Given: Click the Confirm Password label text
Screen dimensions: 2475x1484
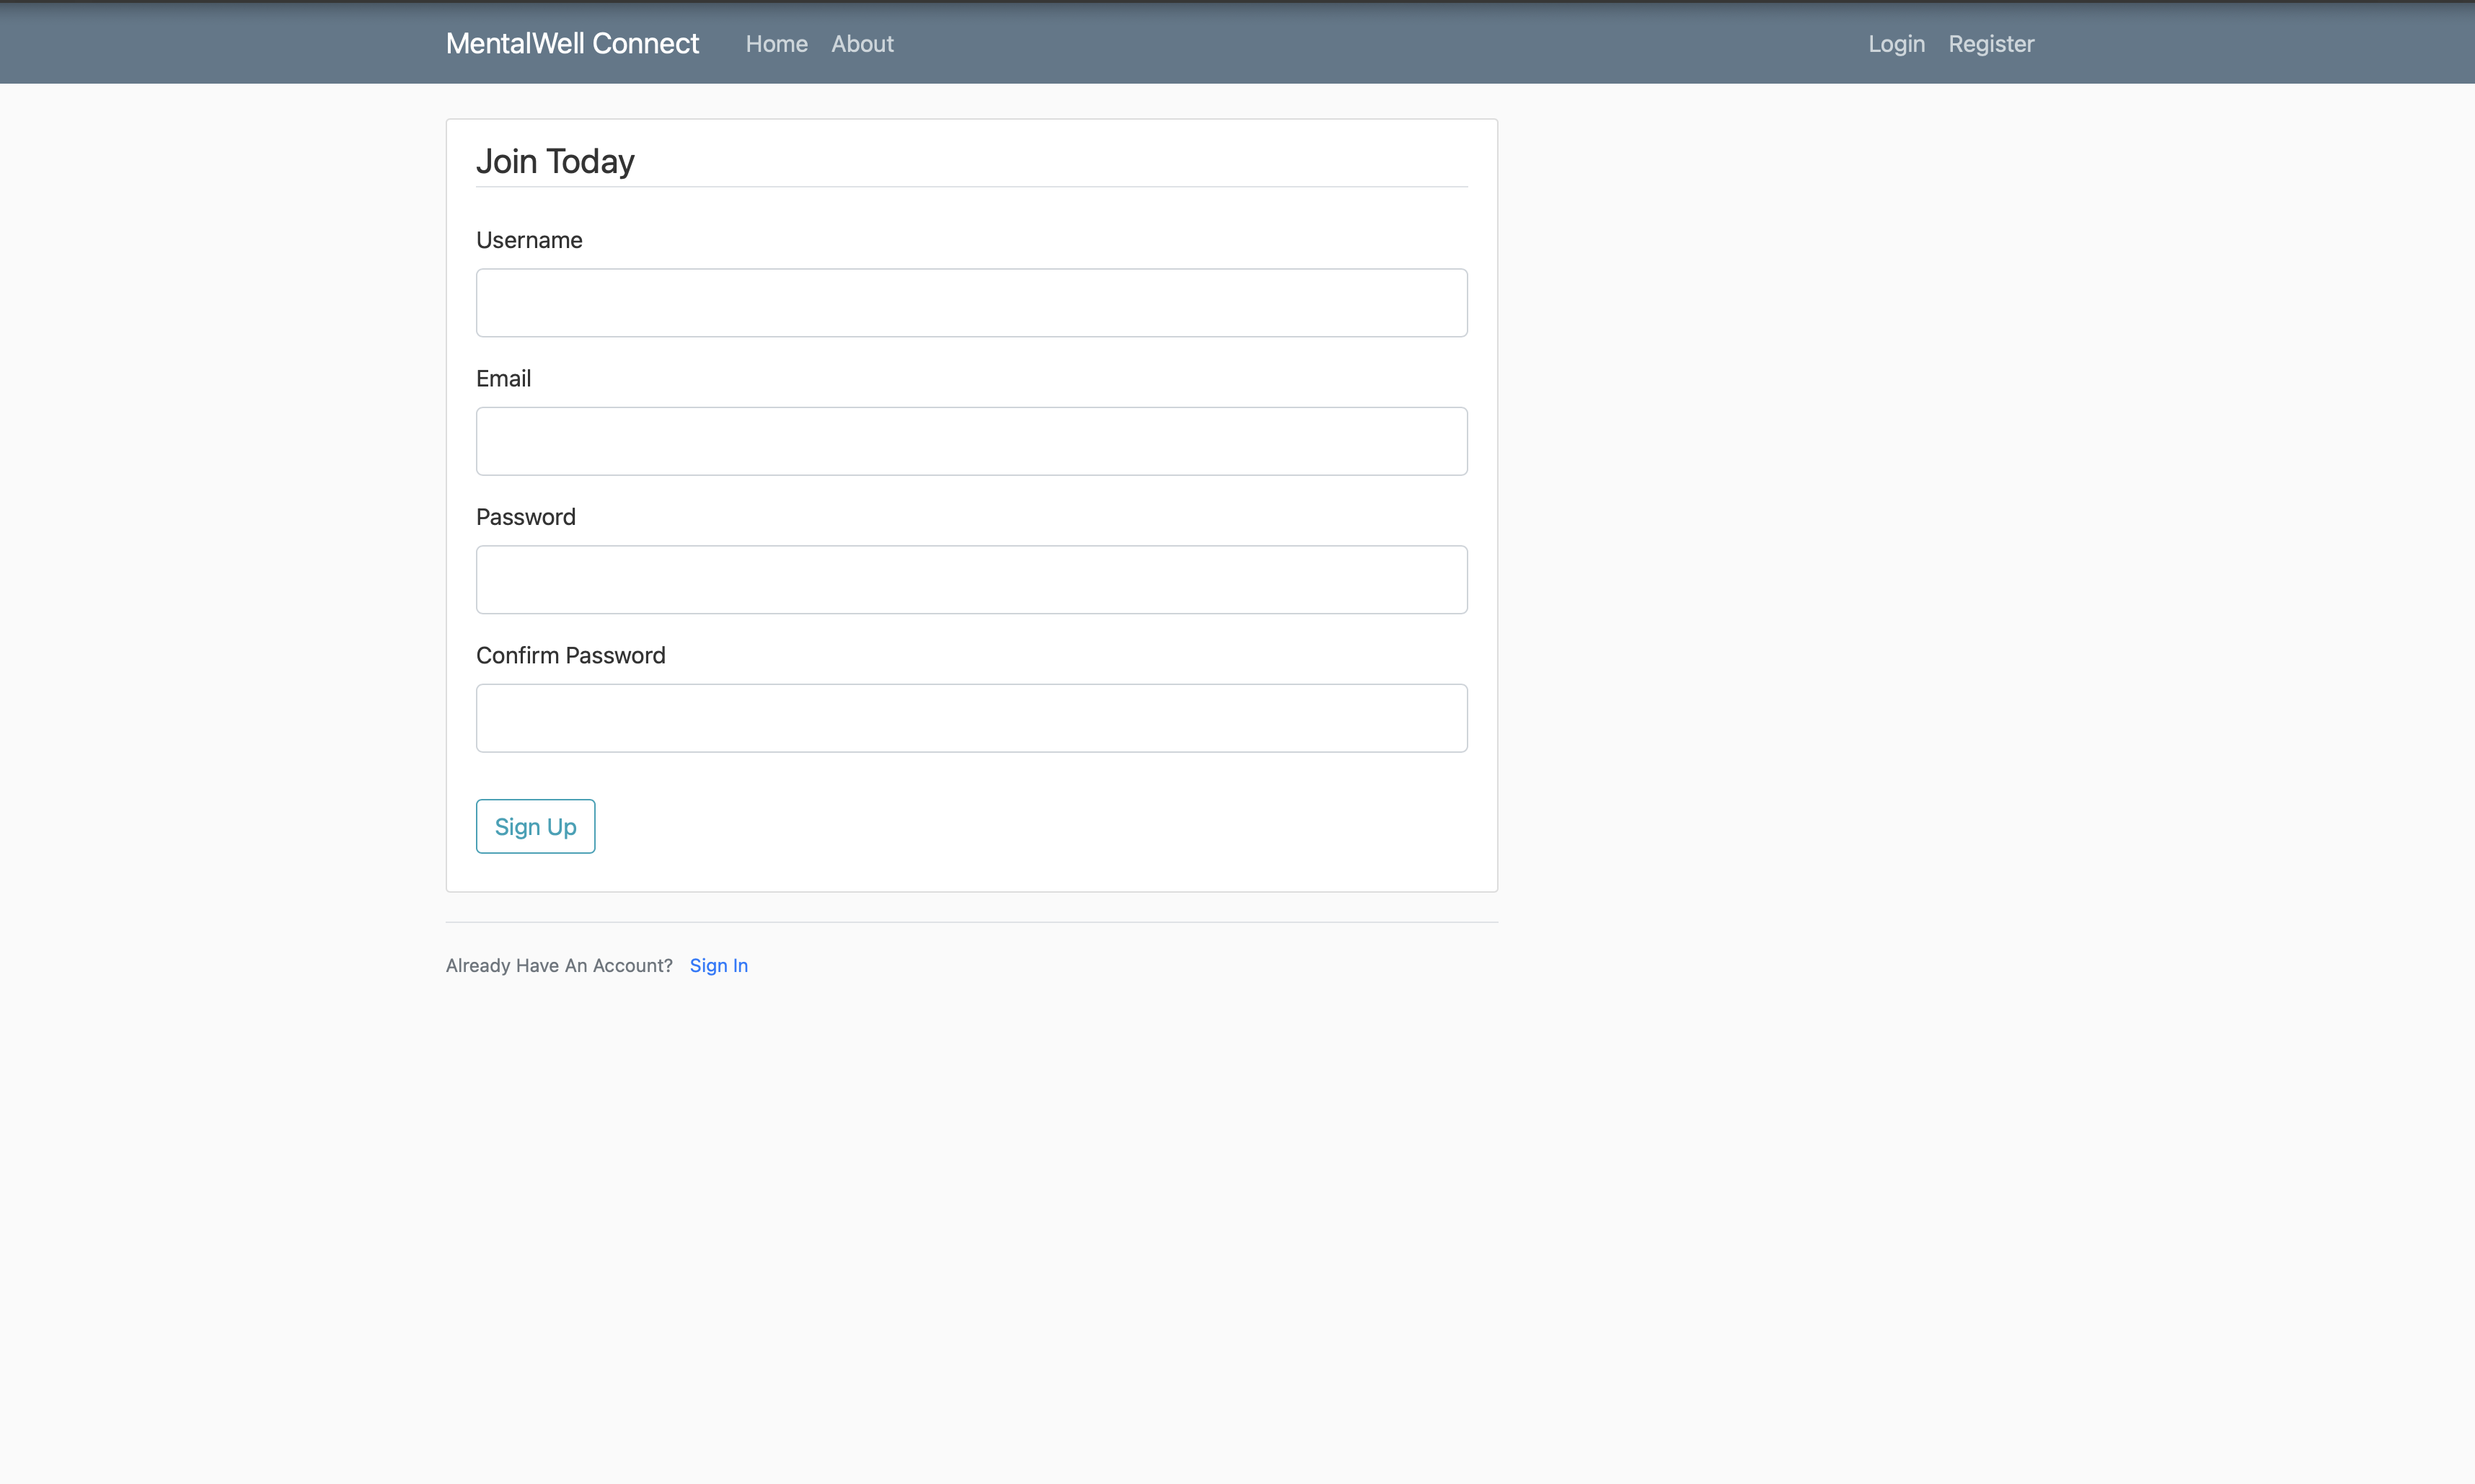Looking at the screenshot, I should 570,656.
